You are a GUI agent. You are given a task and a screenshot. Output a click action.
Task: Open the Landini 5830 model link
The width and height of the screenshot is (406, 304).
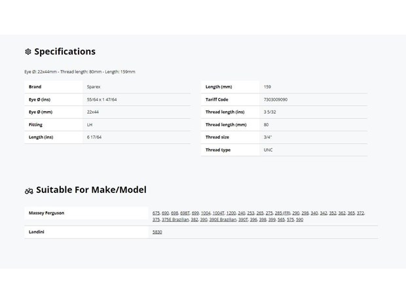coord(157,232)
